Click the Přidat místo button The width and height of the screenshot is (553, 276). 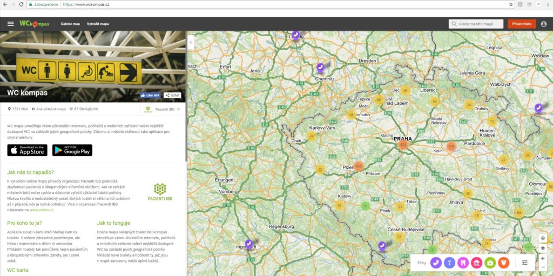[522, 24]
